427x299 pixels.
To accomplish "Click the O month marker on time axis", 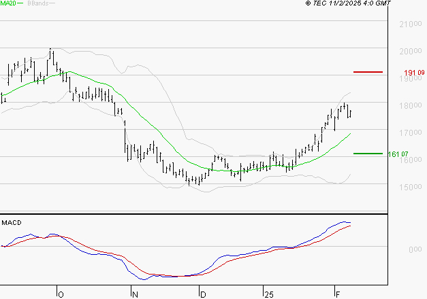I will [x=61, y=295].
